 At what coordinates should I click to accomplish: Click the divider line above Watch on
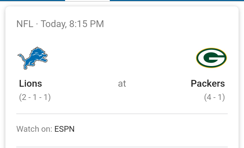(122, 114)
